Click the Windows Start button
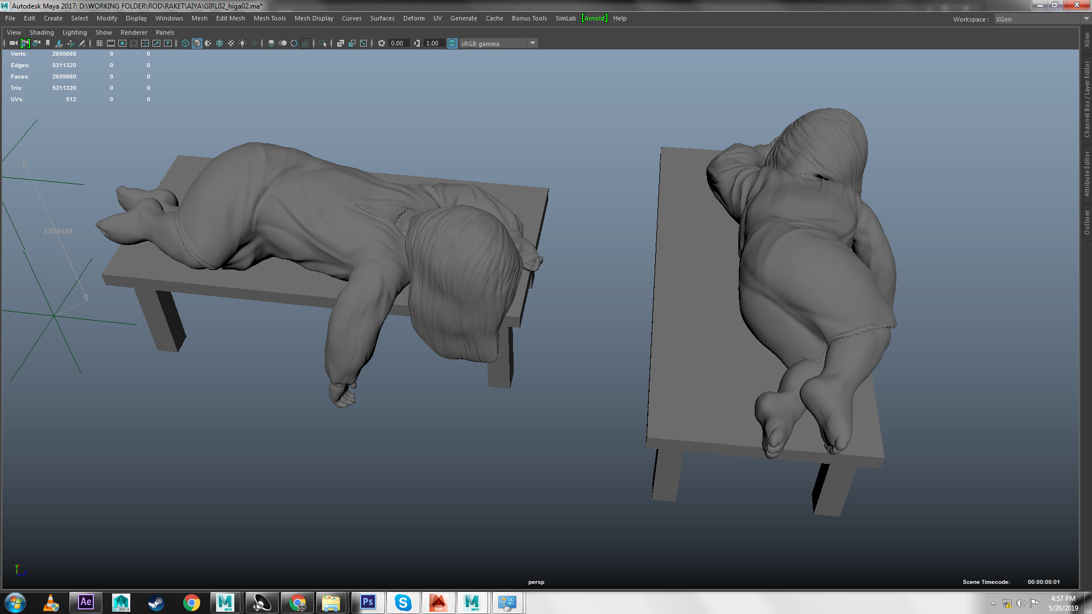Viewport: 1092px width, 614px height. tap(15, 602)
